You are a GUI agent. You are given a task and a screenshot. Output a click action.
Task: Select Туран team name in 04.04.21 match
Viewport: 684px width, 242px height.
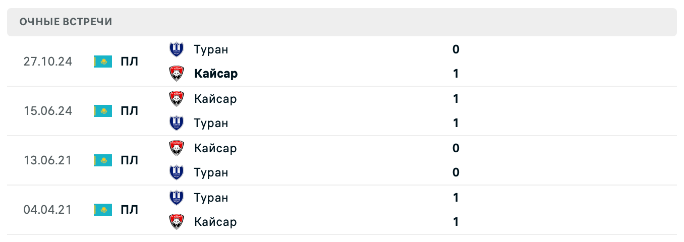[x=211, y=198]
